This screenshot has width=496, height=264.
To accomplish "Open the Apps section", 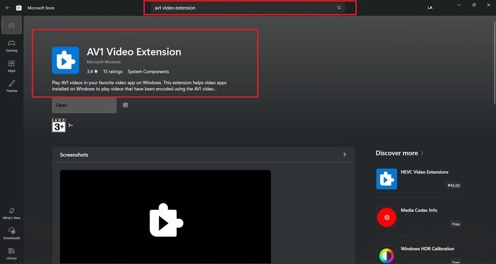I will 11,66.
